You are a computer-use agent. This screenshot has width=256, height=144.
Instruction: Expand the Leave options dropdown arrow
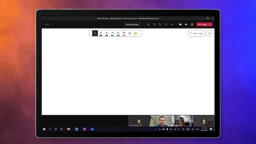click(x=210, y=24)
